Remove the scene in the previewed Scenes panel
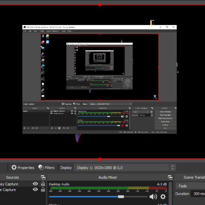Screen dimensions: 205x205 click(x=28, y=128)
